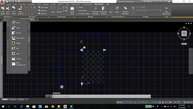The image size is (193, 109).
Task: Switch to the Annotate ribbon tab
Action: pyautogui.click(x=22, y=4)
